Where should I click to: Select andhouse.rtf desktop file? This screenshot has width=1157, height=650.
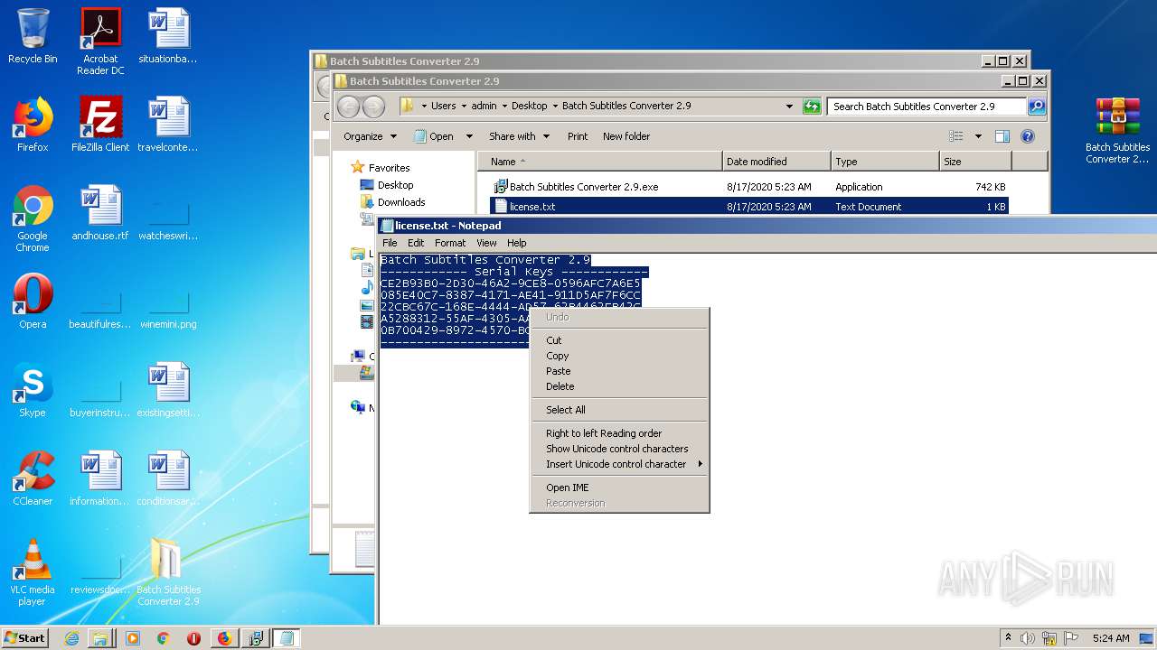tap(100, 213)
